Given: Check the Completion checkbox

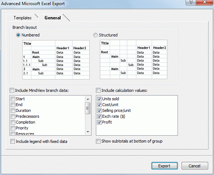Looking at the screenshot, I should (x=13, y=122).
